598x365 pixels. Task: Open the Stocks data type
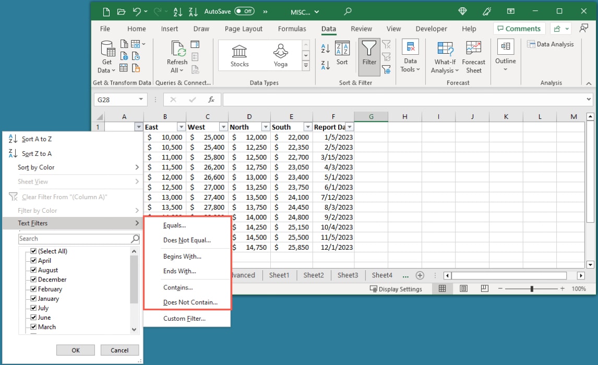238,55
